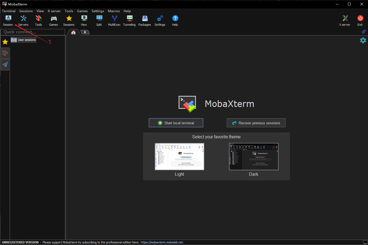This screenshot has width=368, height=245.
Task: Open the paper plane sidebar tab
Action: pos(5,64)
